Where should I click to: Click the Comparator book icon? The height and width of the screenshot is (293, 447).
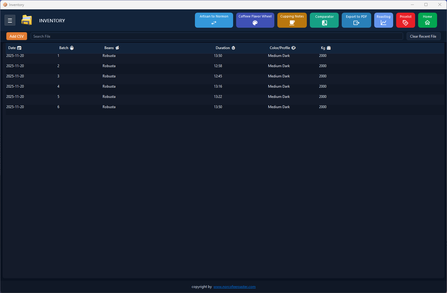[324, 23]
